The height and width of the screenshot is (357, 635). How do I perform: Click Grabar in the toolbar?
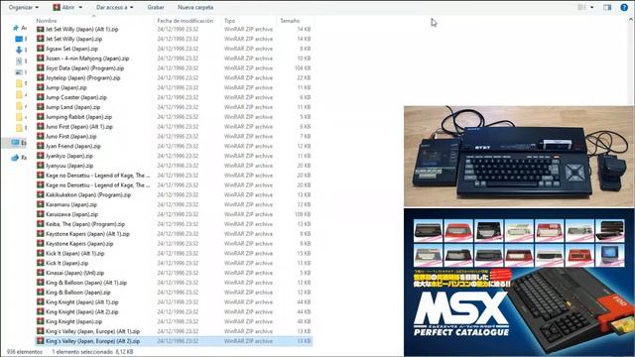[156, 7]
